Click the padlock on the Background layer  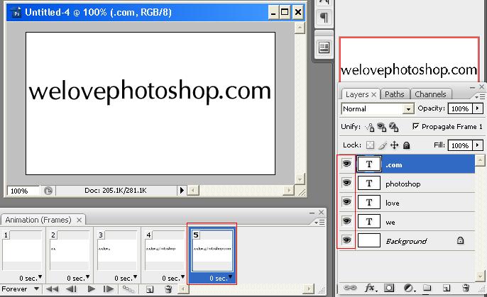[460, 240]
